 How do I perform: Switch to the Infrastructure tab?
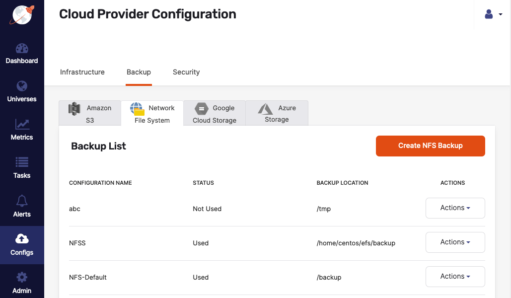coord(82,72)
